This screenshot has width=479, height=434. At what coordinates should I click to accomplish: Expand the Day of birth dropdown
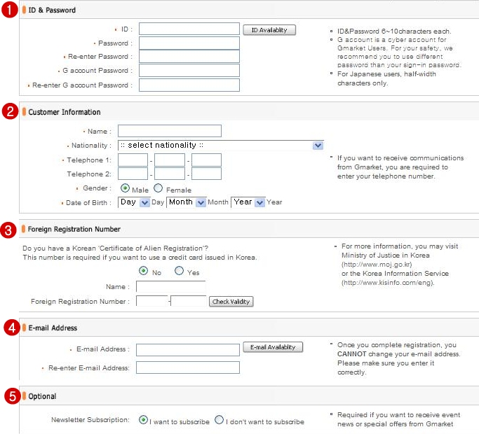(134, 202)
